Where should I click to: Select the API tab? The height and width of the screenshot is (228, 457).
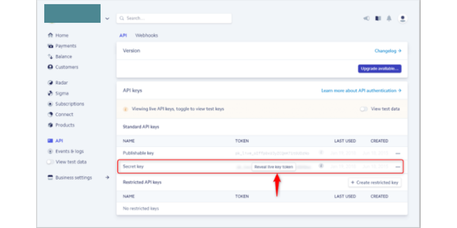point(123,36)
